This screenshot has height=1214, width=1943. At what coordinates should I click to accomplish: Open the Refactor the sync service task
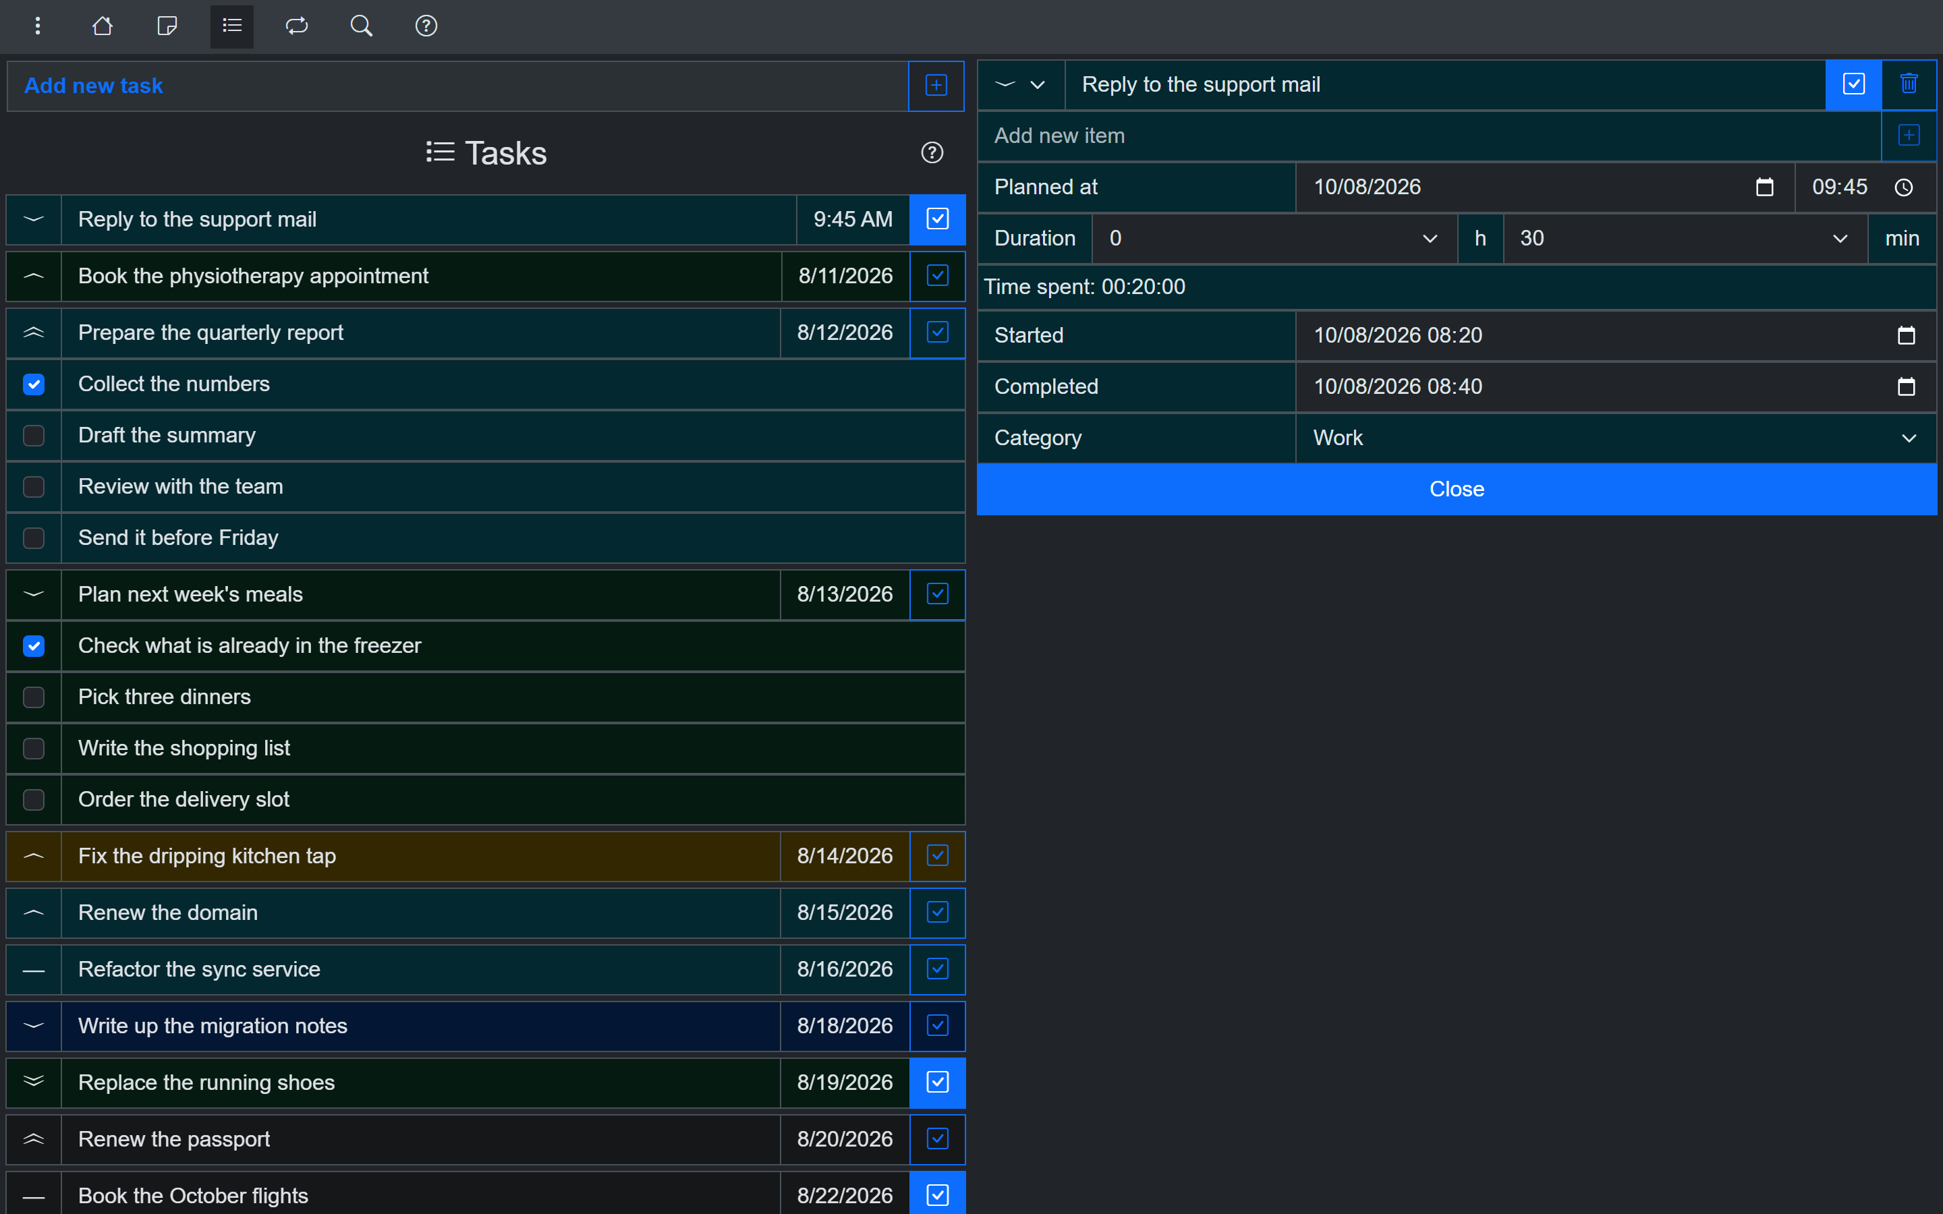pyautogui.click(x=421, y=970)
